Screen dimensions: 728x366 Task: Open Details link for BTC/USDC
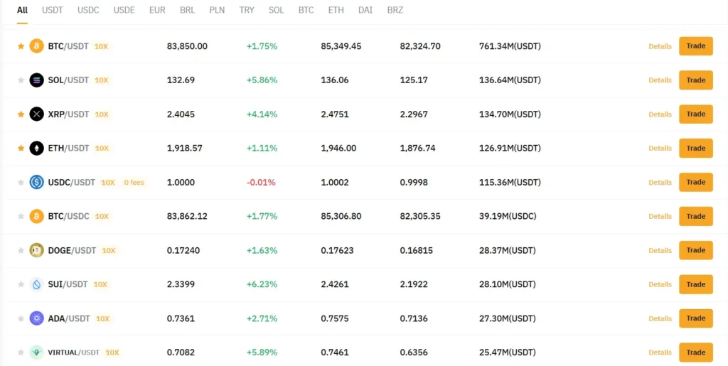(660, 217)
